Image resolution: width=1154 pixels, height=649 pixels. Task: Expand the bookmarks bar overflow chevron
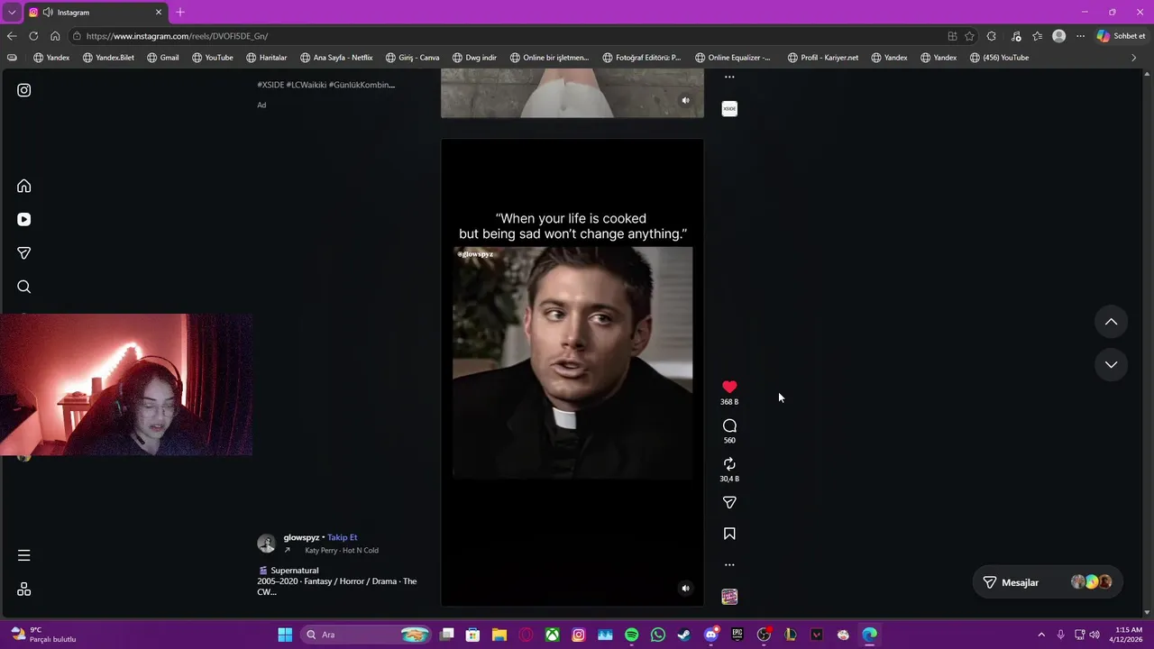coord(1133,58)
